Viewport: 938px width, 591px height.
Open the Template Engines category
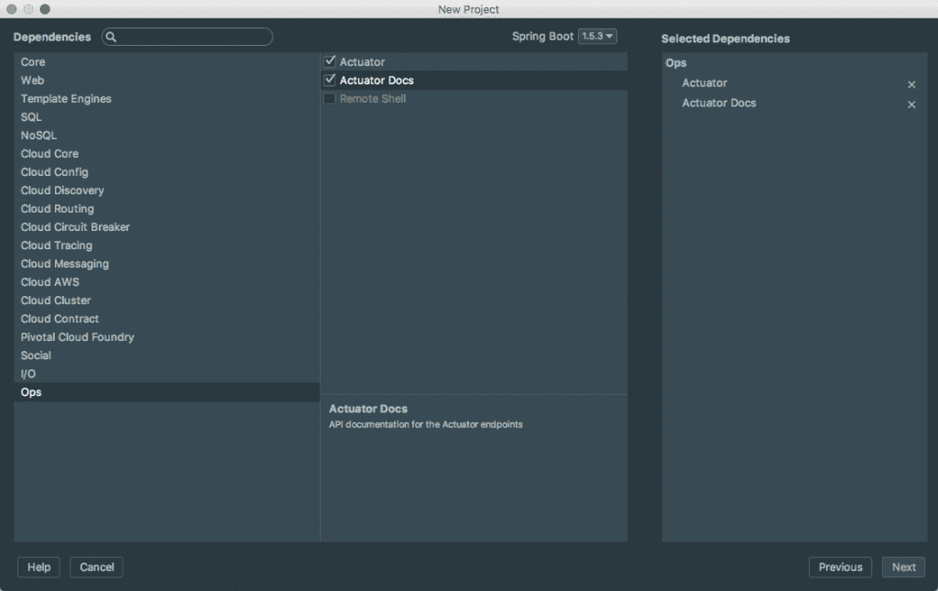(66, 99)
